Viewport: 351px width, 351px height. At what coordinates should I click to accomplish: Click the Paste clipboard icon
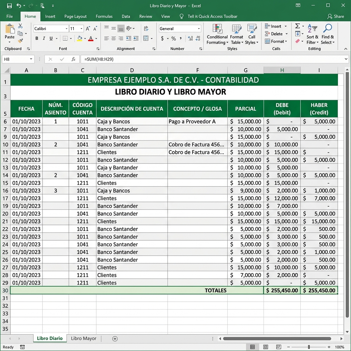10,29
